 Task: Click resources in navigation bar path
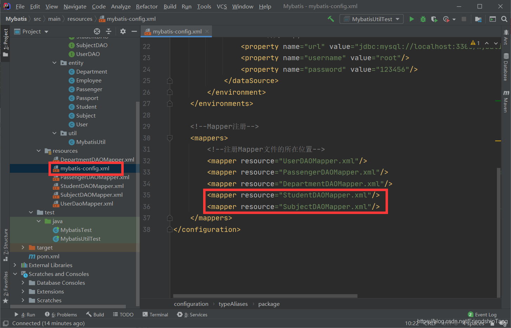pyautogui.click(x=80, y=19)
